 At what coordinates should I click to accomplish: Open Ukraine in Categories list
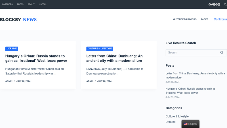coord(171,122)
